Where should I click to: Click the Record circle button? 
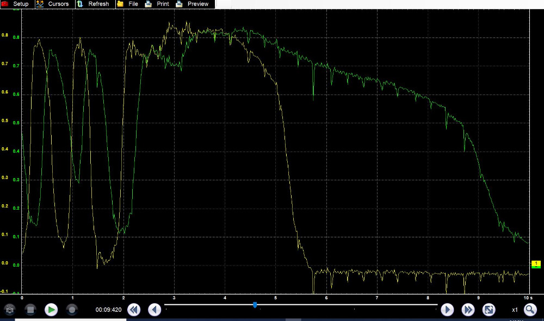pyautogui.click(x=71, y=310)
